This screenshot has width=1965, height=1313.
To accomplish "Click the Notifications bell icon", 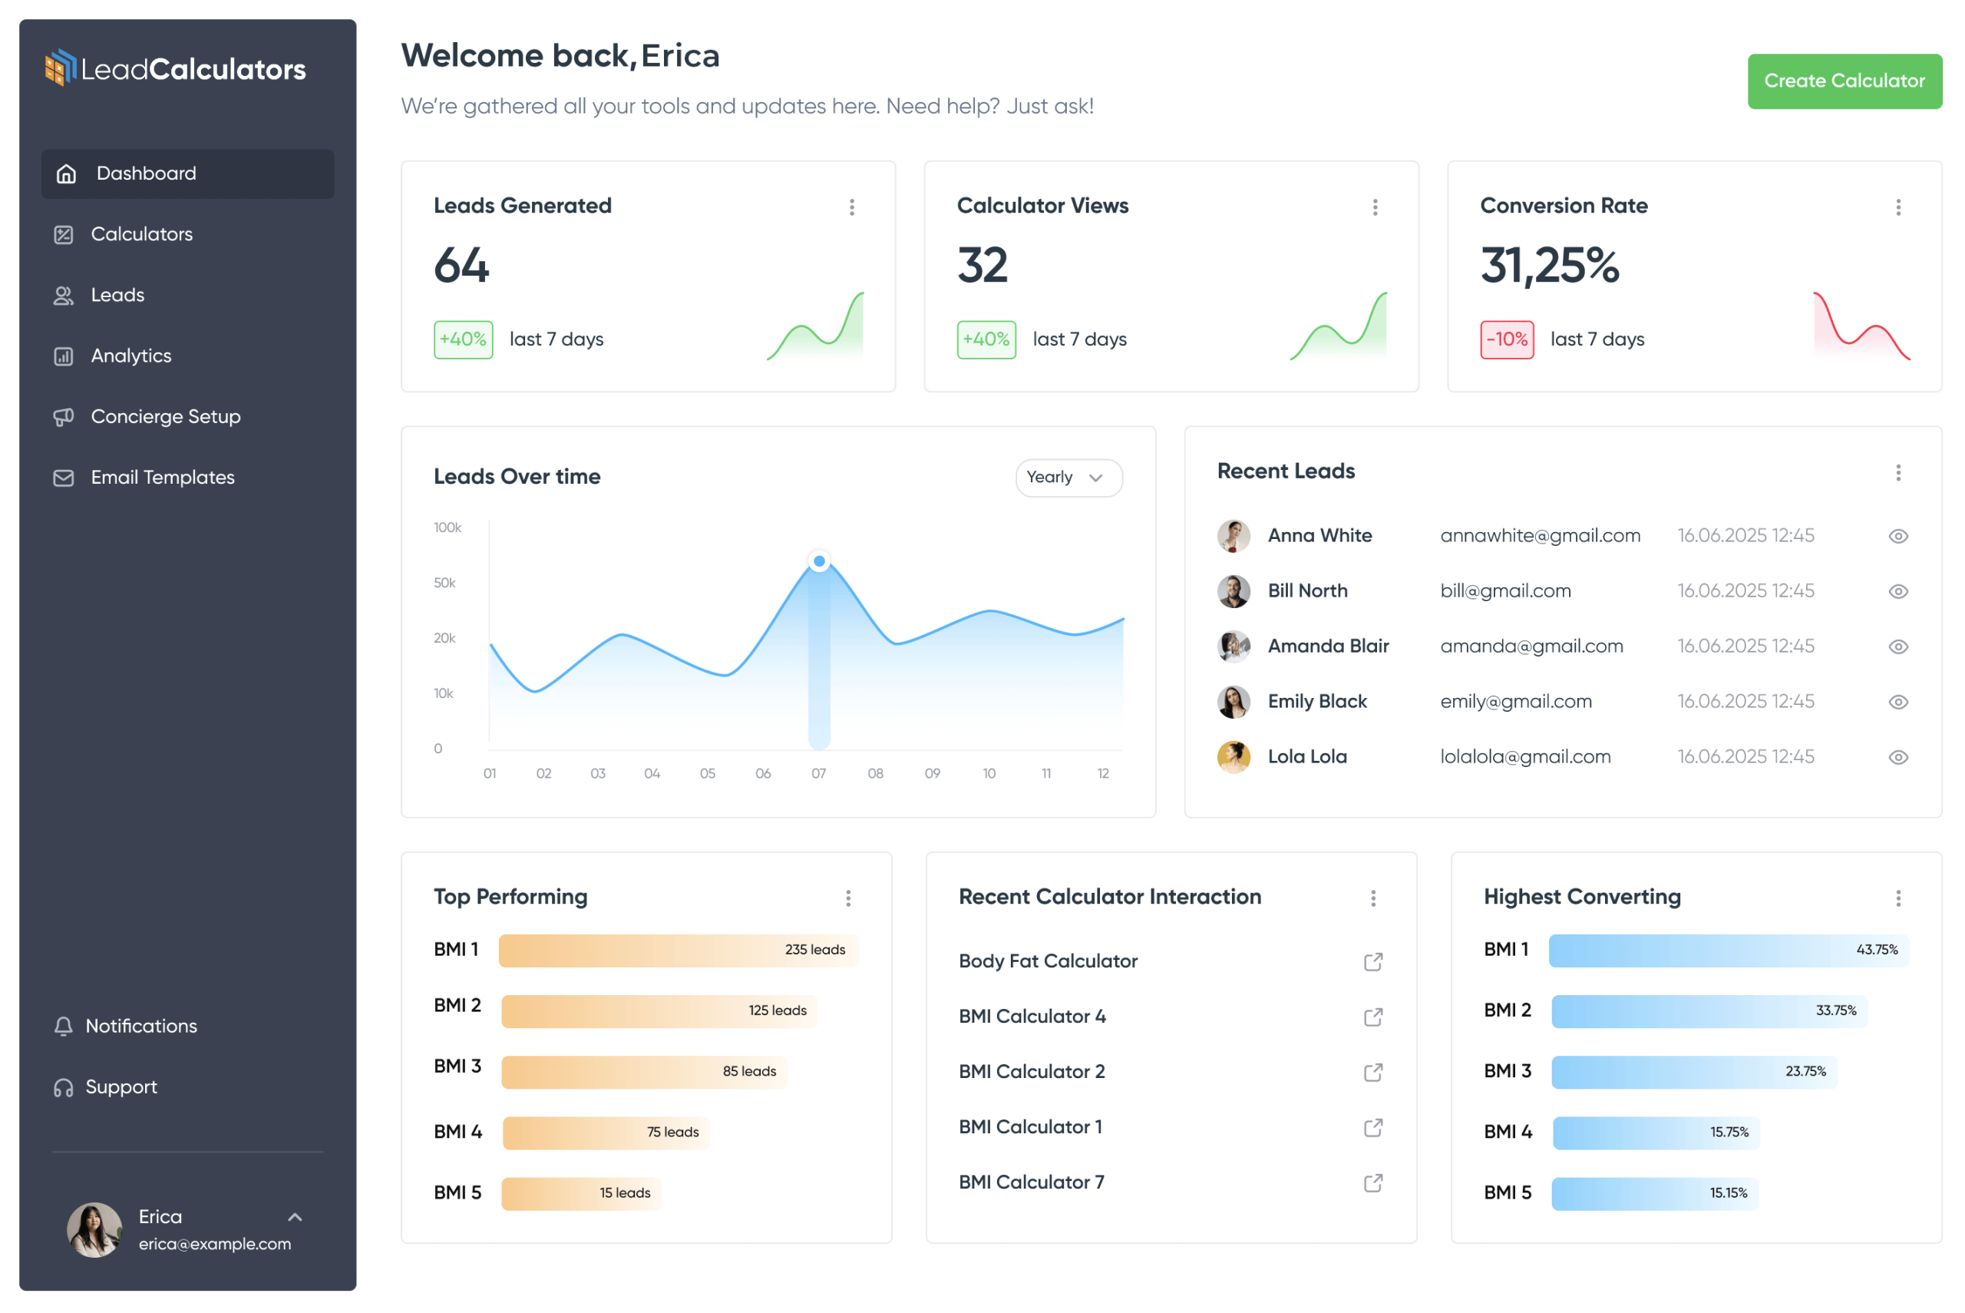I will 64,1026.
